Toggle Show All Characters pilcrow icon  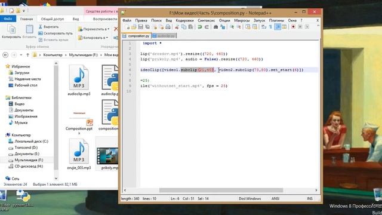[270, 27]
